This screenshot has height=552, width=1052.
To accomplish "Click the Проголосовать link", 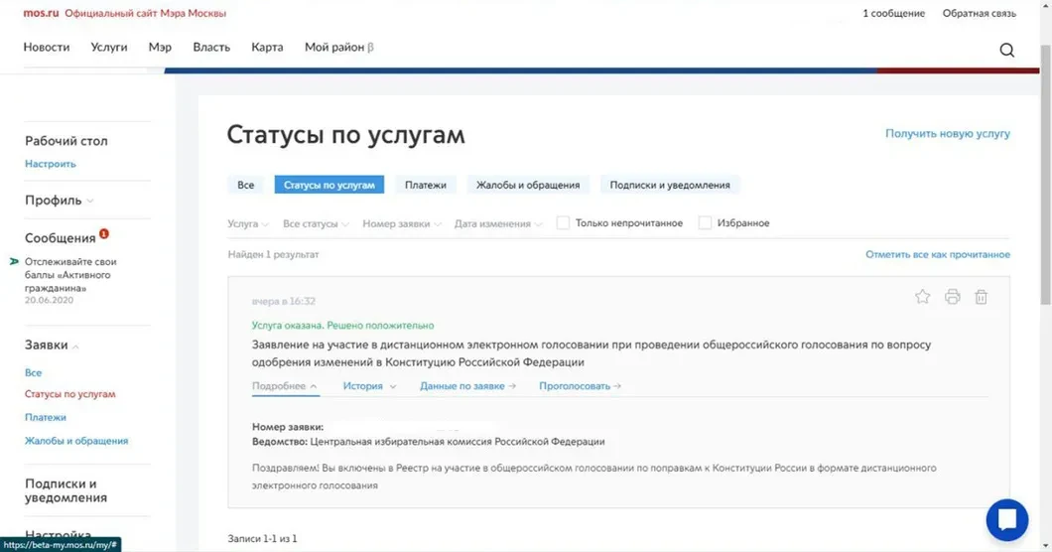I will (580, 386).
